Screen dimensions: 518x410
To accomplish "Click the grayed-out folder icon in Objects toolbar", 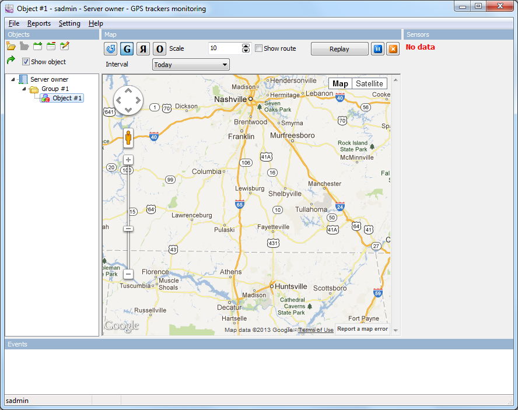I will pos(24,46).
